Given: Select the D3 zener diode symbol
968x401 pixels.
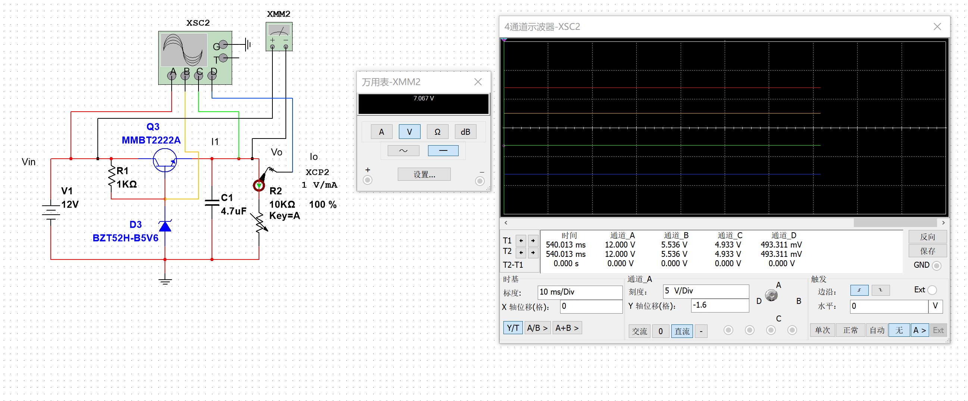Looking at the screenshot, I should pos(165,226).
